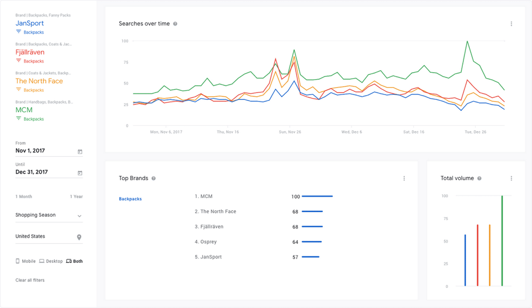Click the Backpacks filter under JanSport
Viewport: 532px width, 308px height.
[x=34, y=32]
